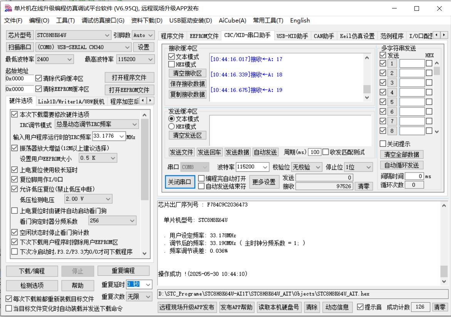Click 检测选项 button
The image size is (451, 317).
[x=32, y=285]
